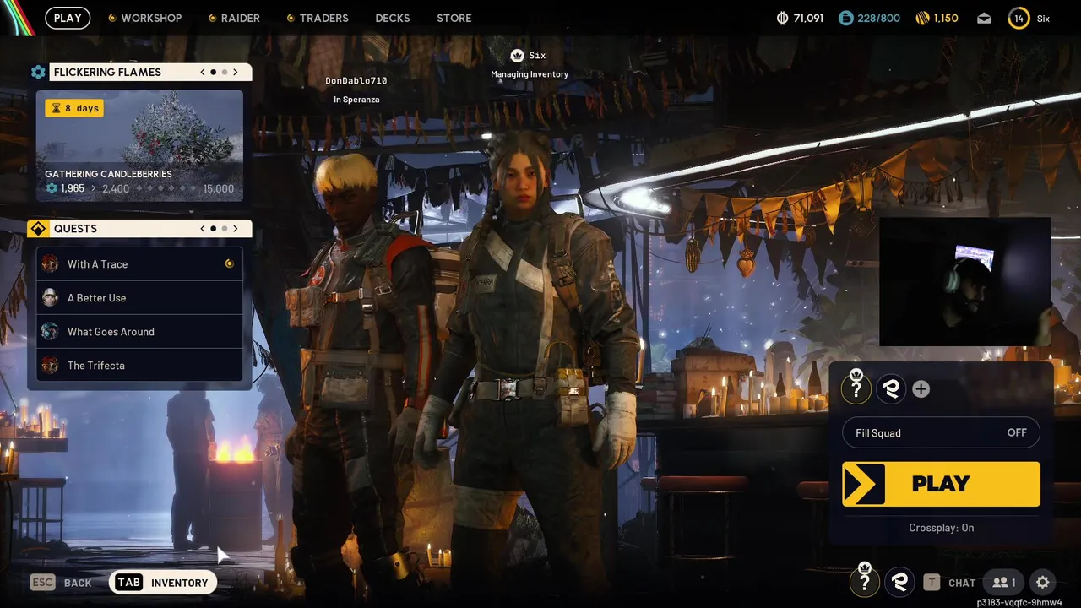Click the tracked marker on With A Trace
The image size is (1081, 608).
pyautogui.click(x=229, y=264)
